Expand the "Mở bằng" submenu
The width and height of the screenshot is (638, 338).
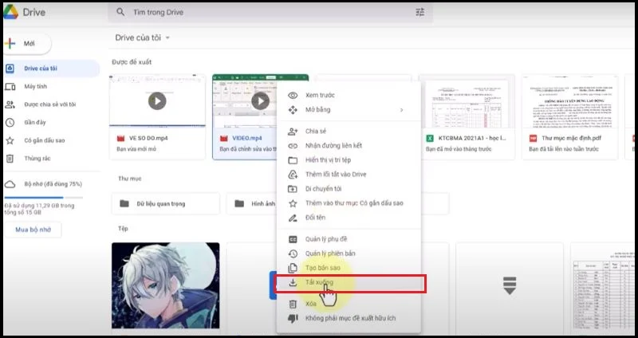click(349, 110)
